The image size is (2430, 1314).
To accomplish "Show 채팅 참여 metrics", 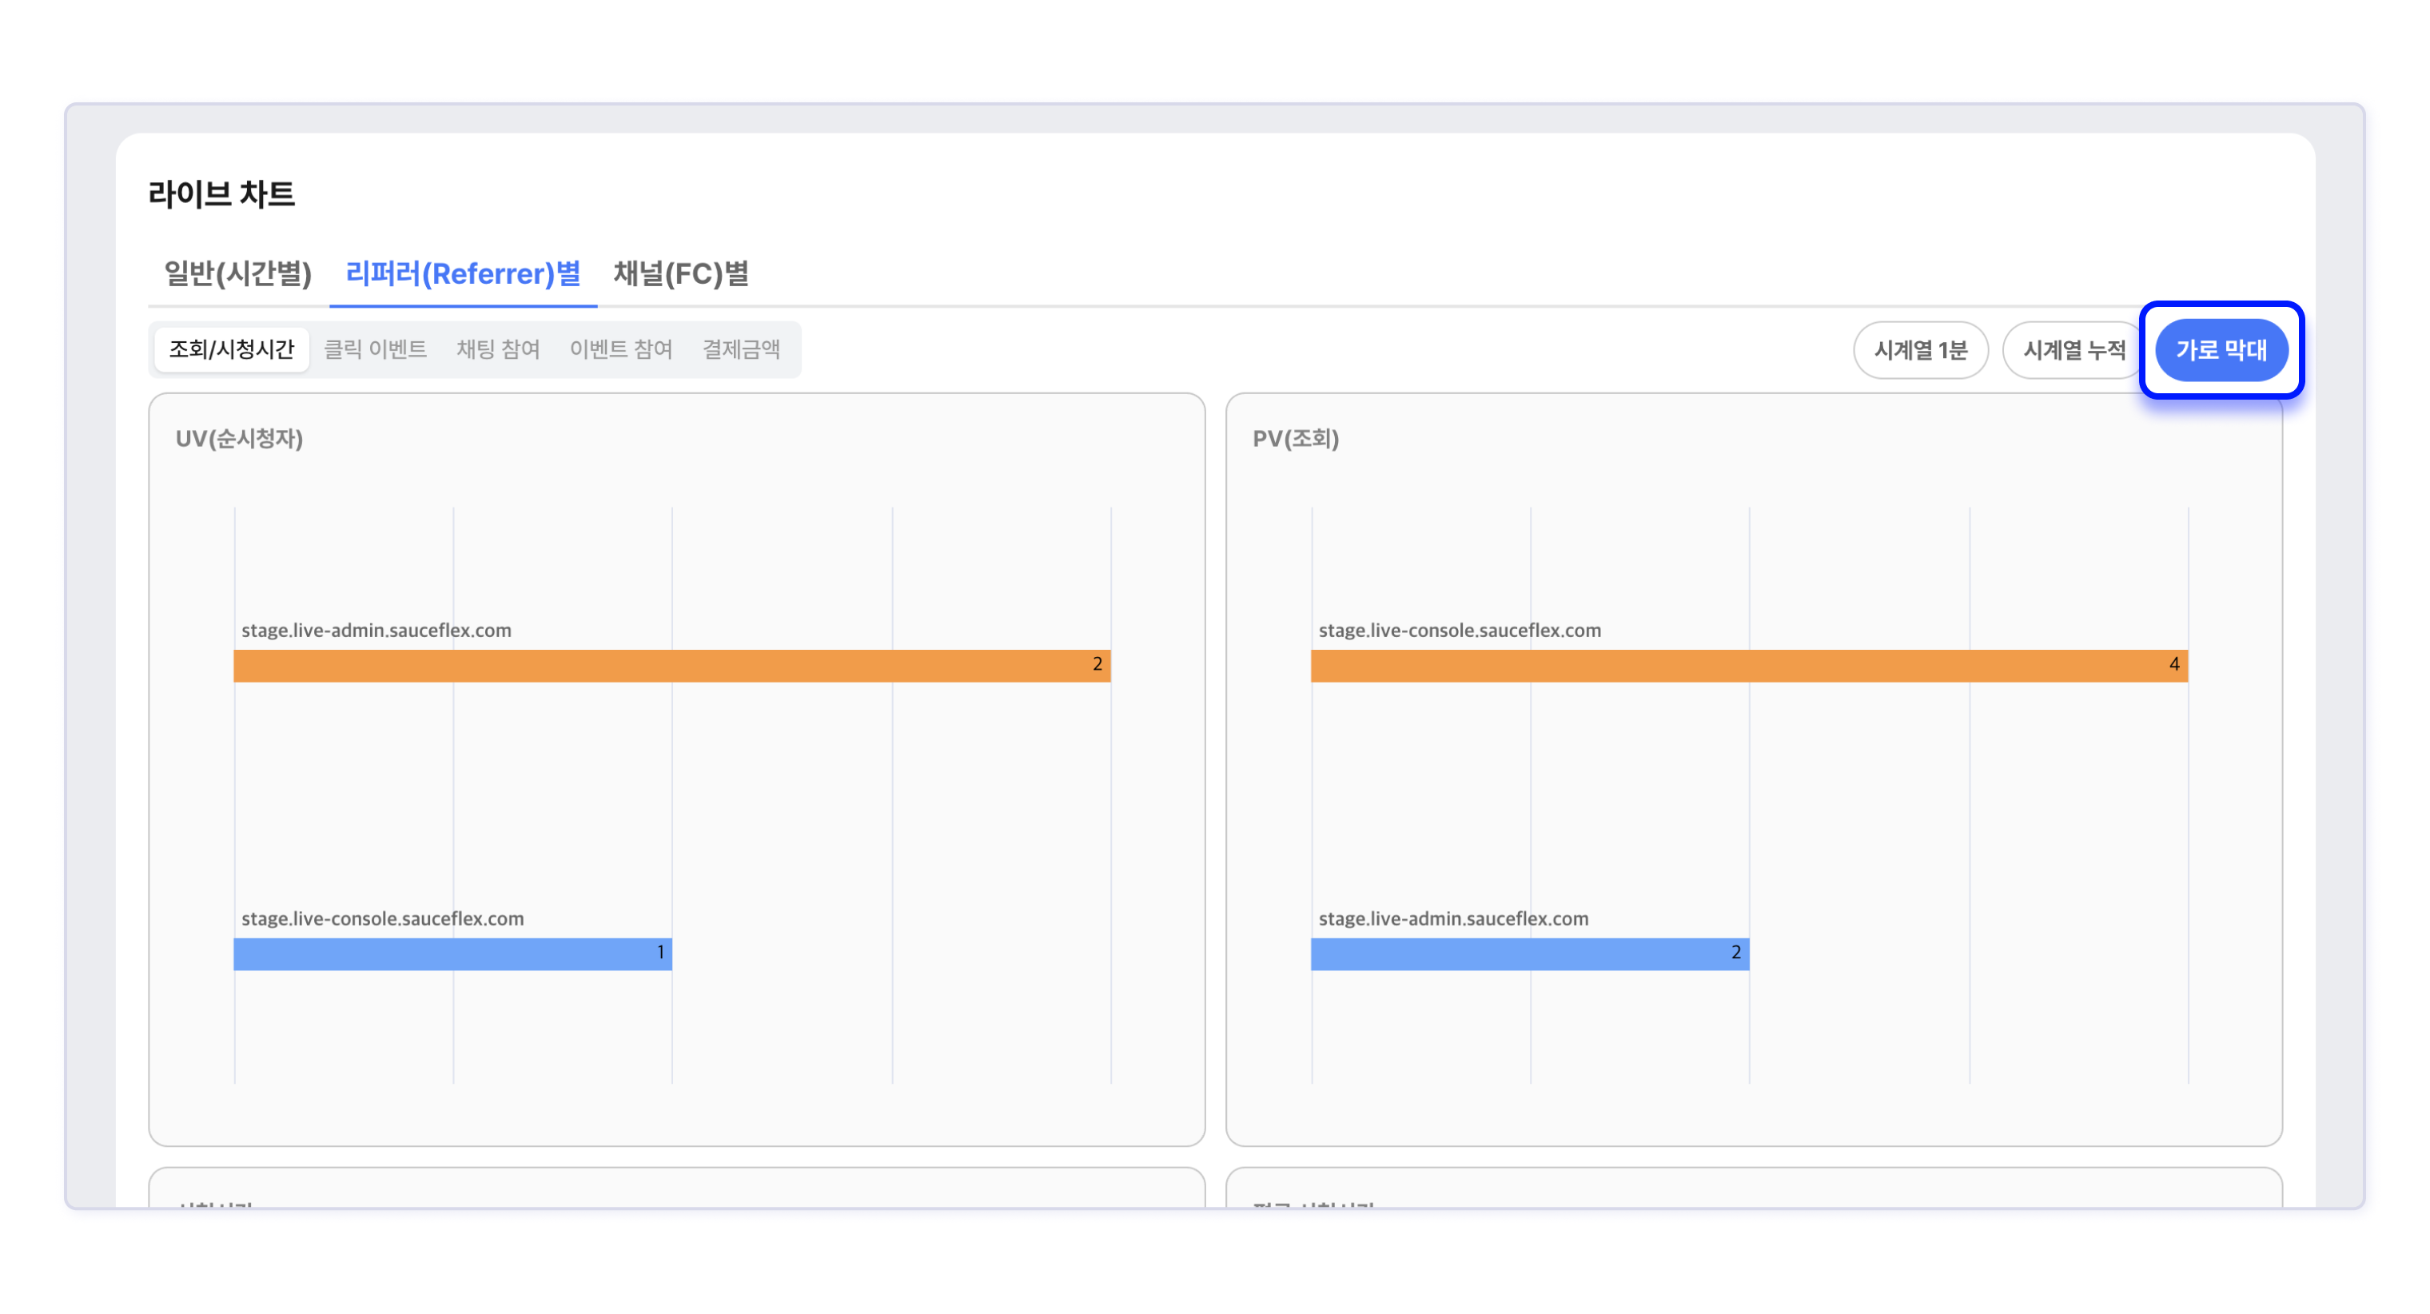I will [x=497, y=350].
